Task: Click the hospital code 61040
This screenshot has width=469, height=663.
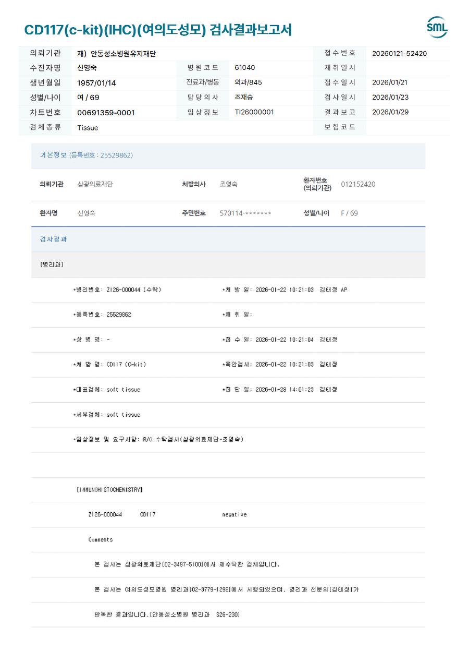Action: pos(245,68)
